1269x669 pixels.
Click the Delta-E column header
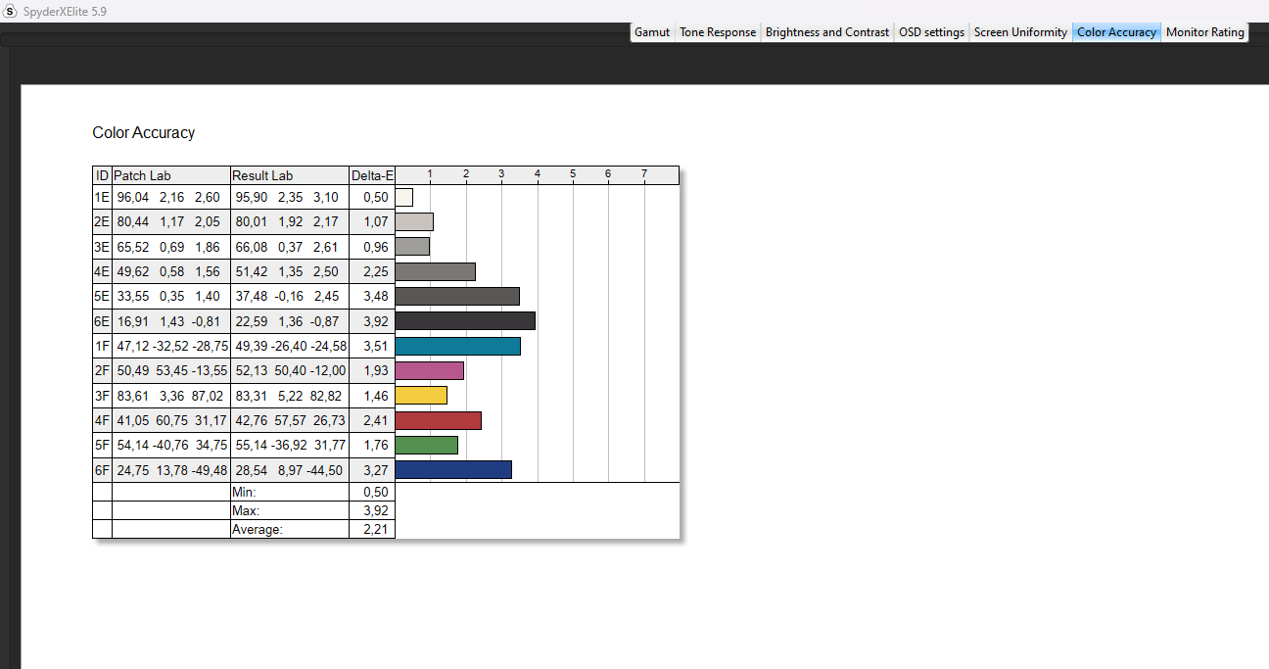click(372, 175)
